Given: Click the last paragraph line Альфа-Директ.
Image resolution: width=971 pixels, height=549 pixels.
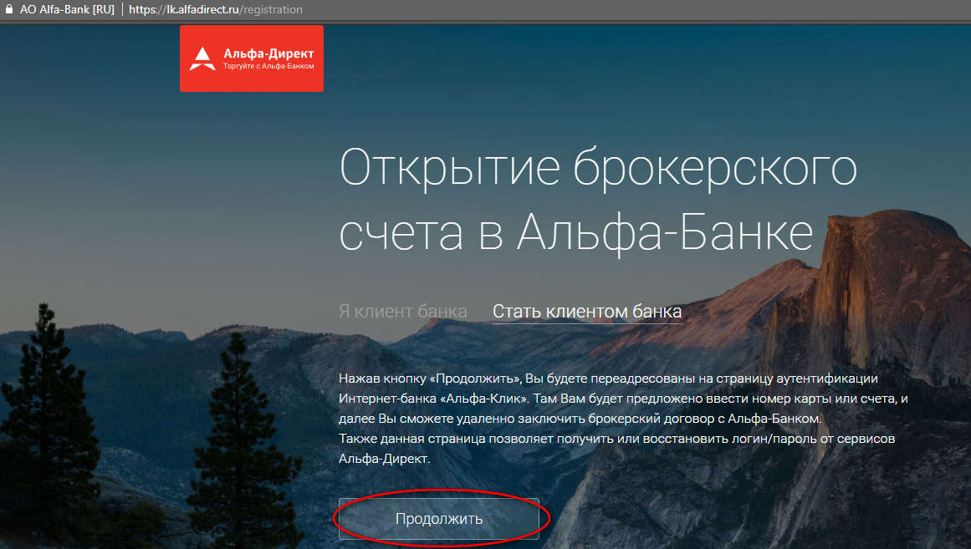Looking at the screenshot, I should tap(384, 459).
